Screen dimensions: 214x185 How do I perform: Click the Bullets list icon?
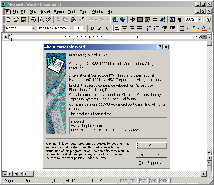click(x=157, y=28)
